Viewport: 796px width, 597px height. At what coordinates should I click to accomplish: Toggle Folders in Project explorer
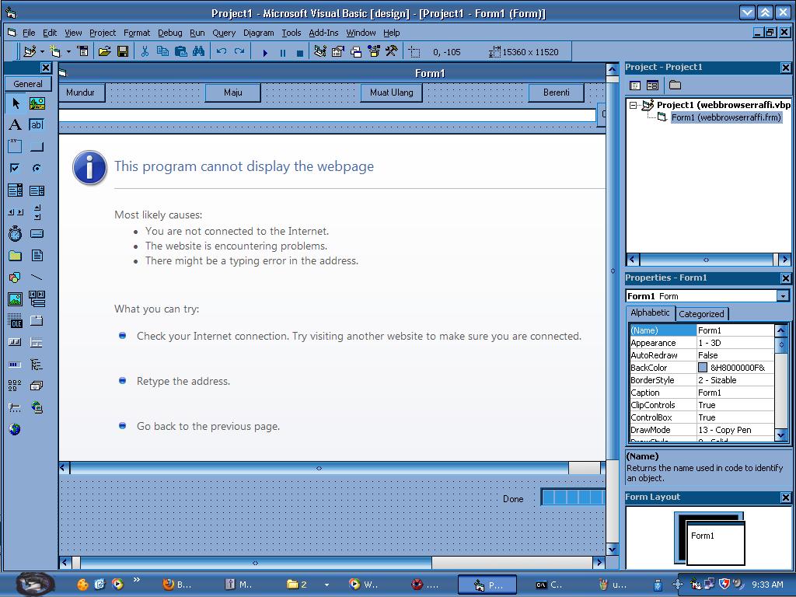[675, 86]
